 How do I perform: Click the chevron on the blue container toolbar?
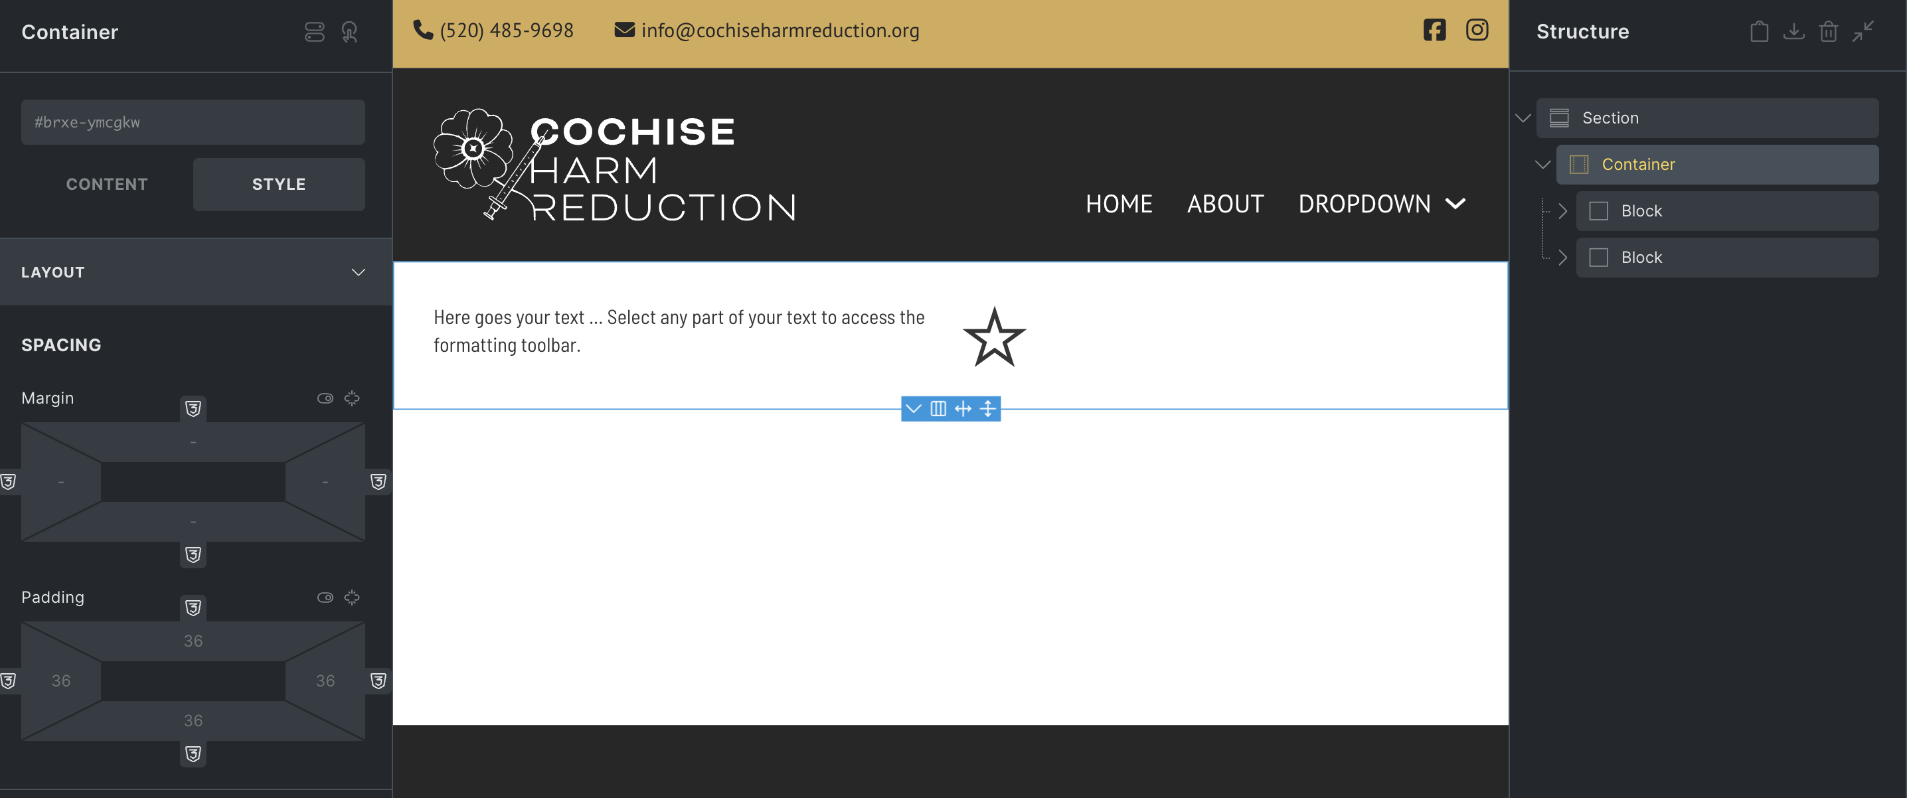914,408
